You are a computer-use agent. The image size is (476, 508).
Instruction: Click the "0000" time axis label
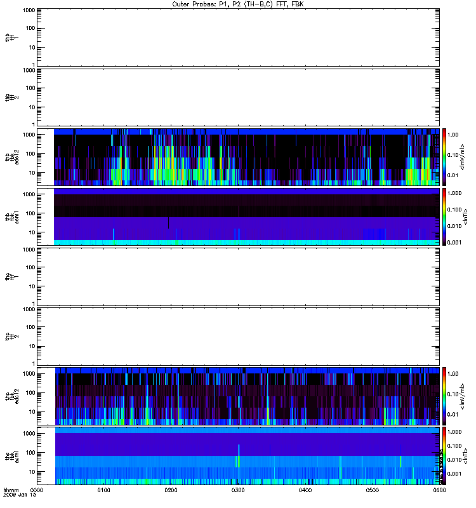click(37, 490)
